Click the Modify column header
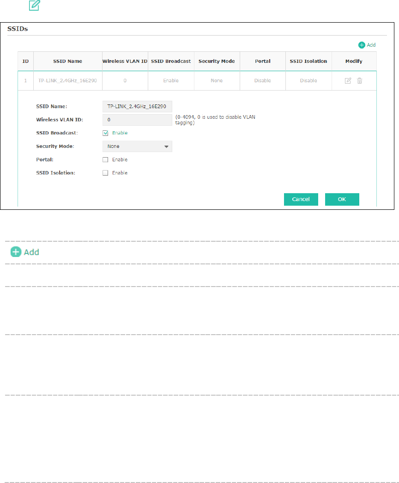The height and width of the screenshot is (483, 399). 354,61
